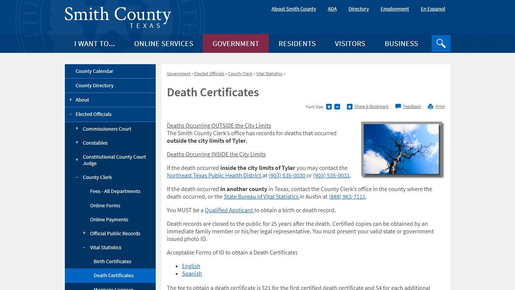Click the Elected Officials breadcrumb
This screenshot has height=290, width=515.
tap(209, 74)
